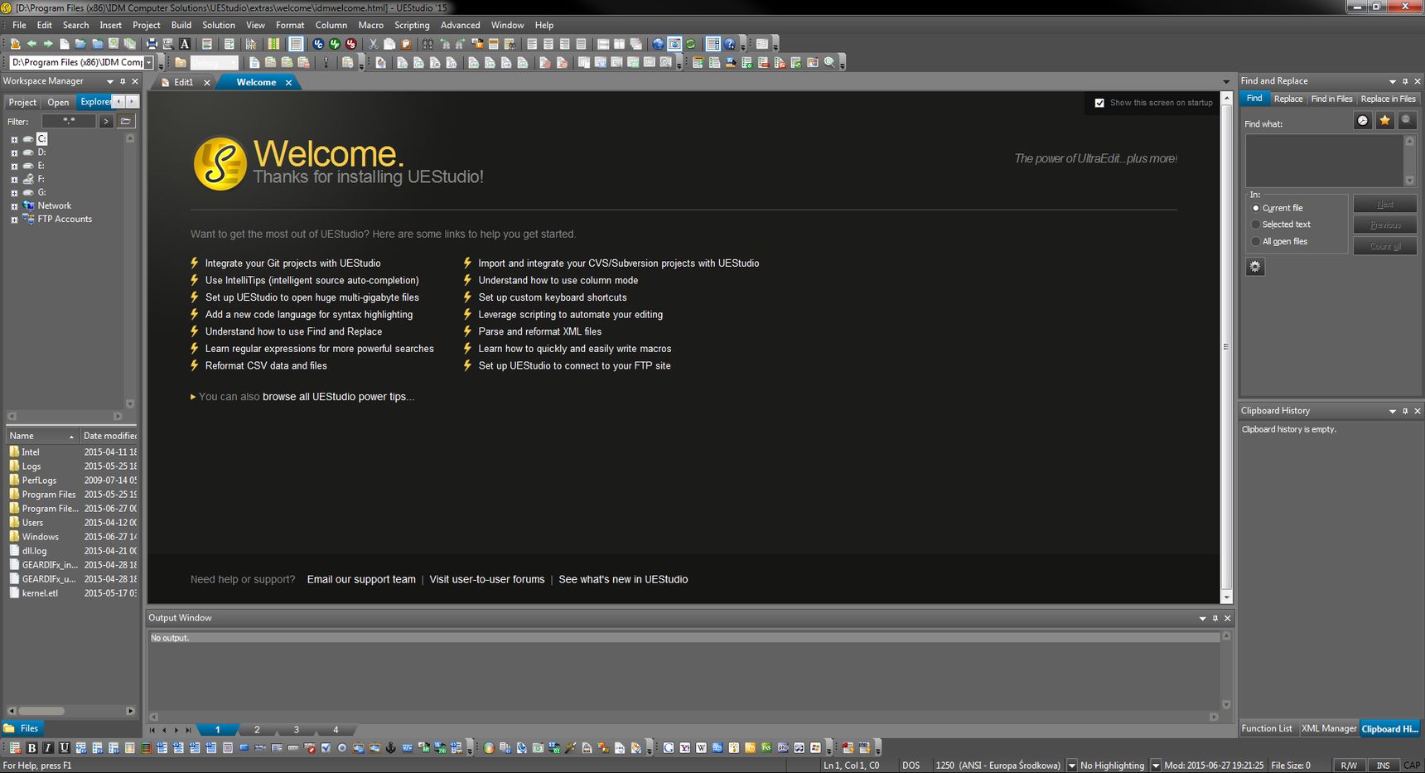Open the Scripting menu
Image resolution: width=1425 pixels, height=773 pixels.
click(x=412, y=25)
